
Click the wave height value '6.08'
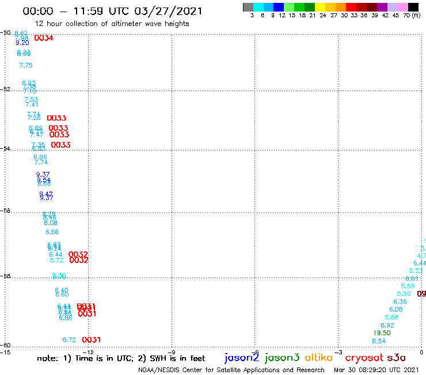(396, 309)
